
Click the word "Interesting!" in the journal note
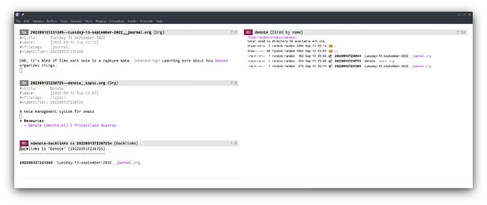click(147, 61)
